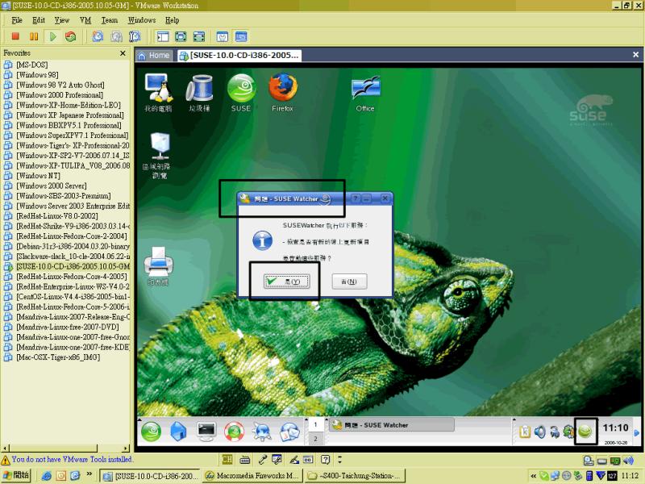Click the Full Screen toolbar icon

181,36
